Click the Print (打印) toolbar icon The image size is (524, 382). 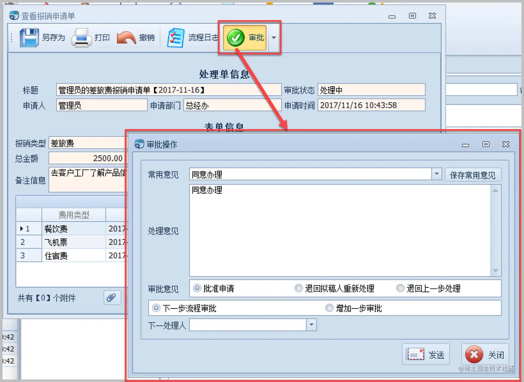point(81,37)
